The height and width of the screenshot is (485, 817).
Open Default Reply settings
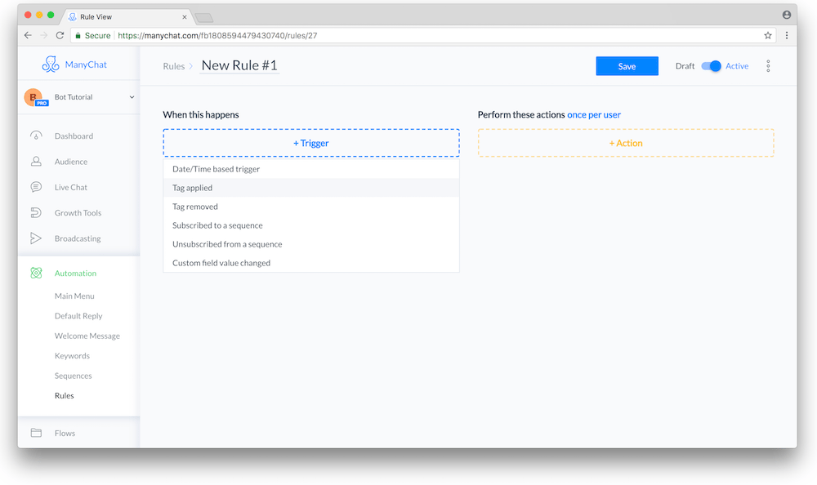pos(78,316)
